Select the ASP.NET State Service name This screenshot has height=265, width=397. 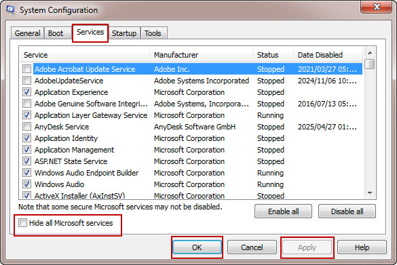(71, 161)
